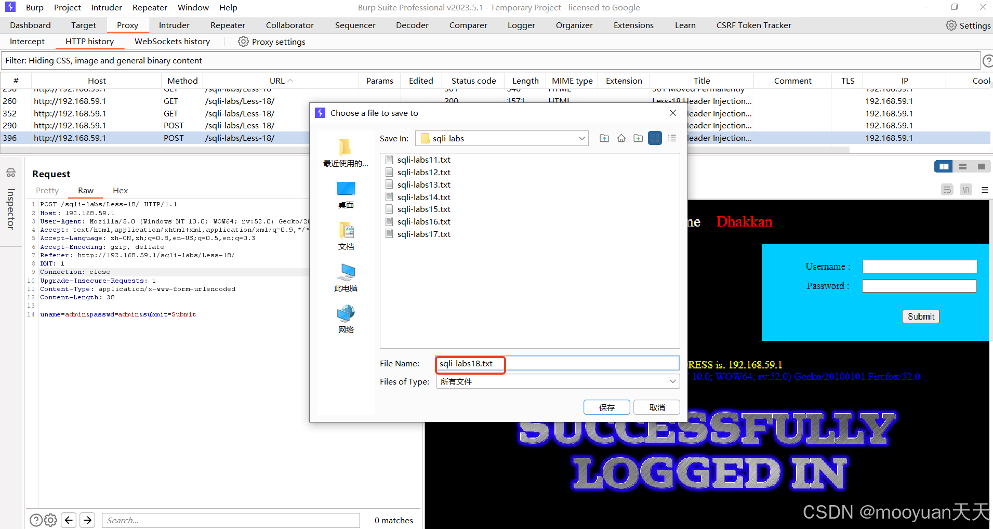Open the search settings gear icon
Screen dimensions: 993x529
50,520
